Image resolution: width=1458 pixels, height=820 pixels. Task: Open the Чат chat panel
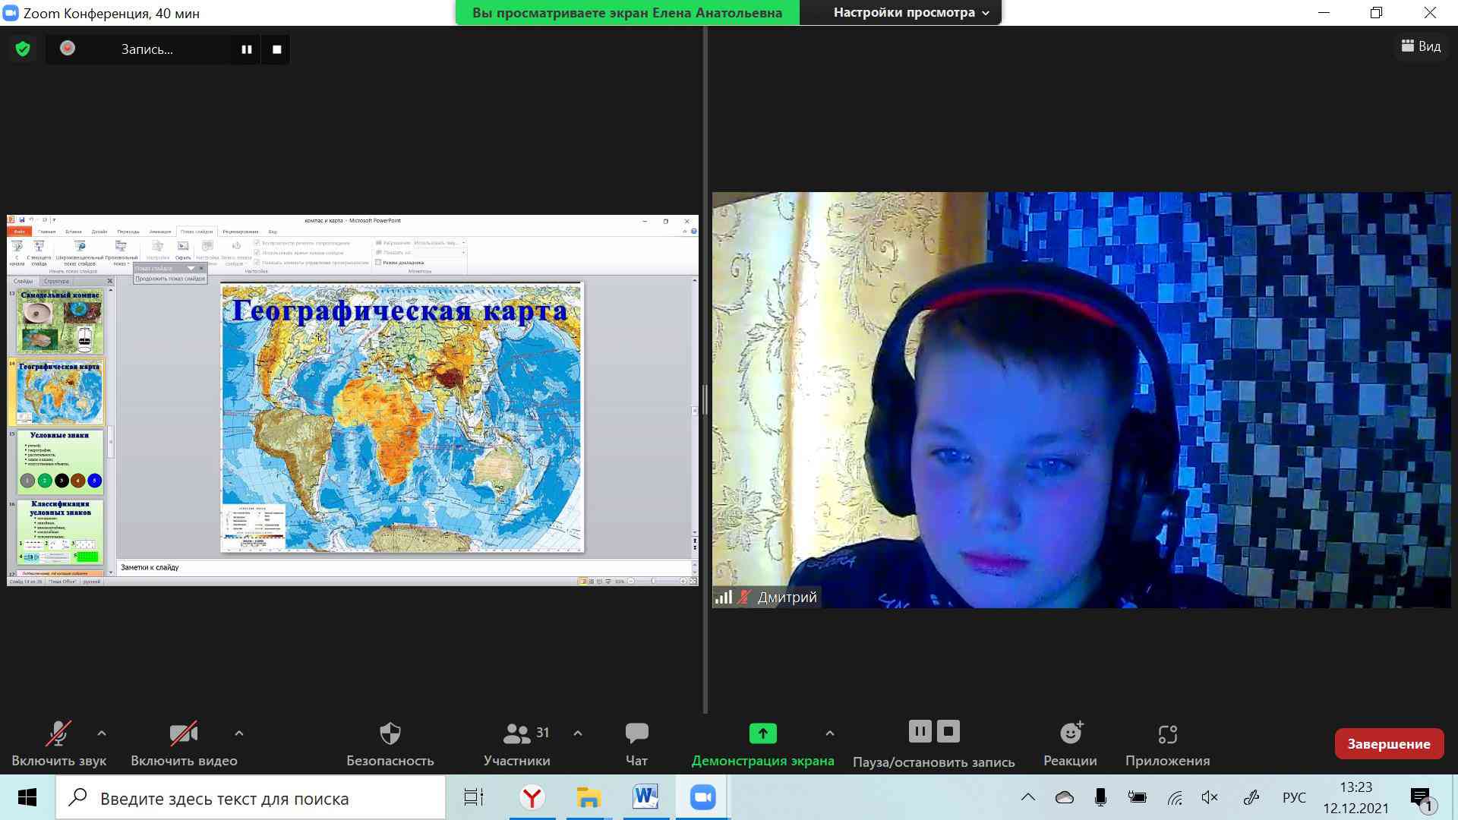[x=636, y=744]
